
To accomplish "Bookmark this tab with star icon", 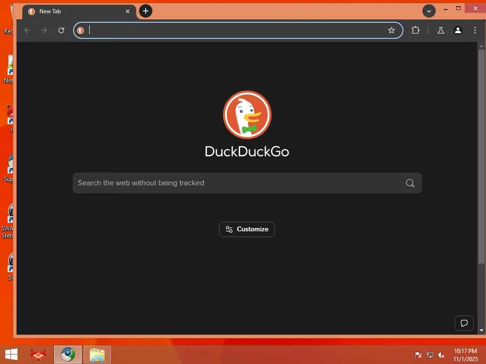I will tap(392, 30).
